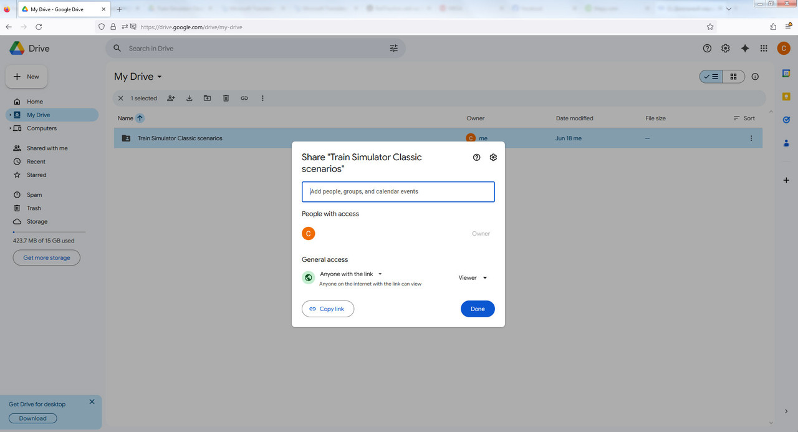The width and height of the screenshot is (798, 432).
Task: Click Get more storage button
Action: coord(47,257)
